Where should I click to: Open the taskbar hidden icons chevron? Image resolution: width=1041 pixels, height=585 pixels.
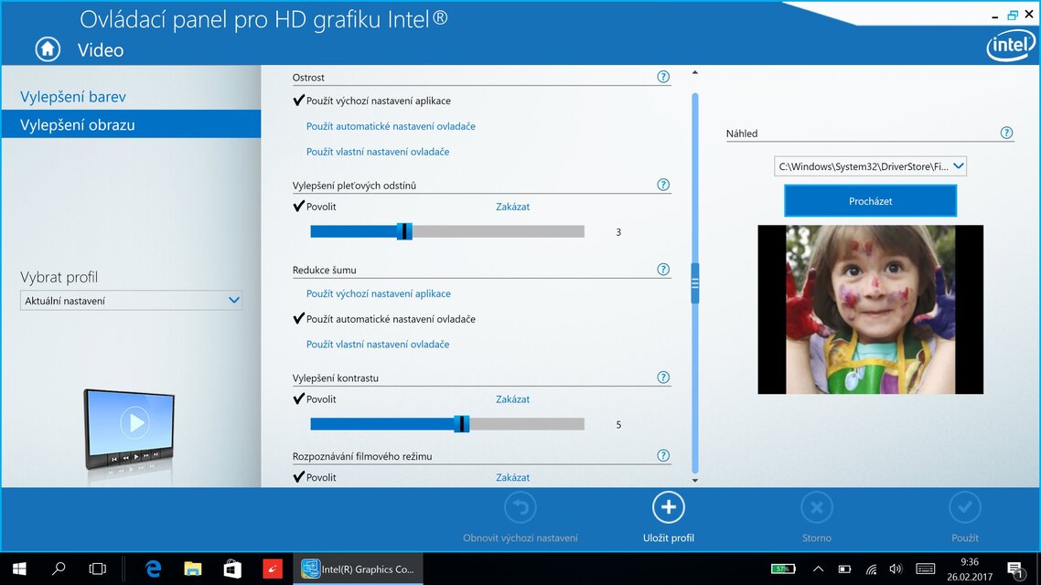click(x=819, y=568)
